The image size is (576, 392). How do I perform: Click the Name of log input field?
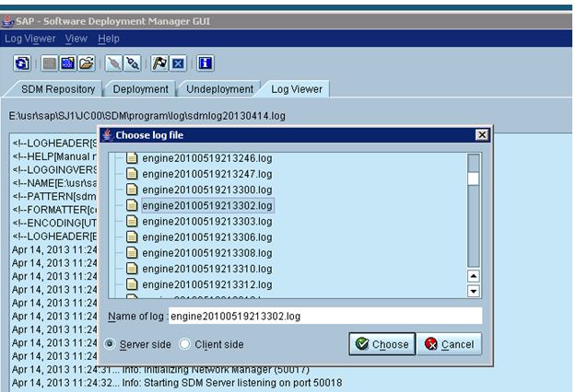tap(325, 317)
